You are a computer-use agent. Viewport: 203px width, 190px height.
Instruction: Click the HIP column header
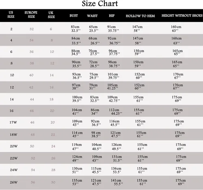click(112, 15)
